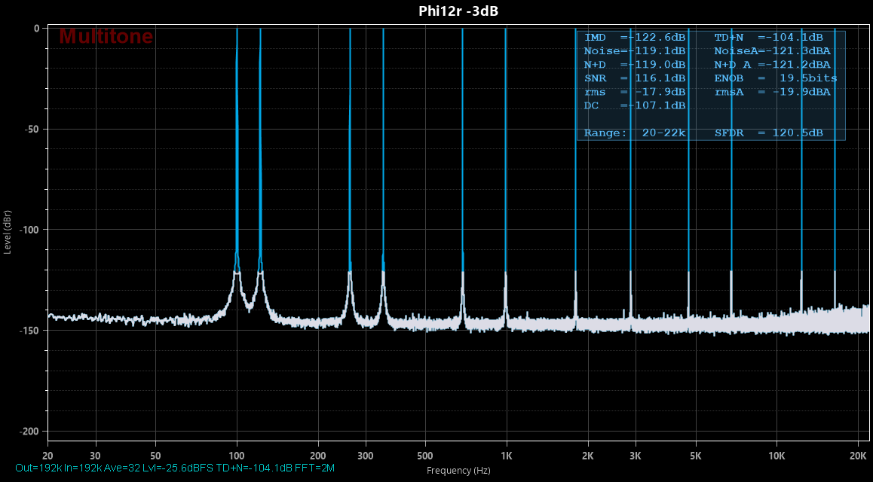The height and width of the screenshot is (482, 873).
Task: Click Out=192k in the bottom status line
Action: (x=38, y=468)
